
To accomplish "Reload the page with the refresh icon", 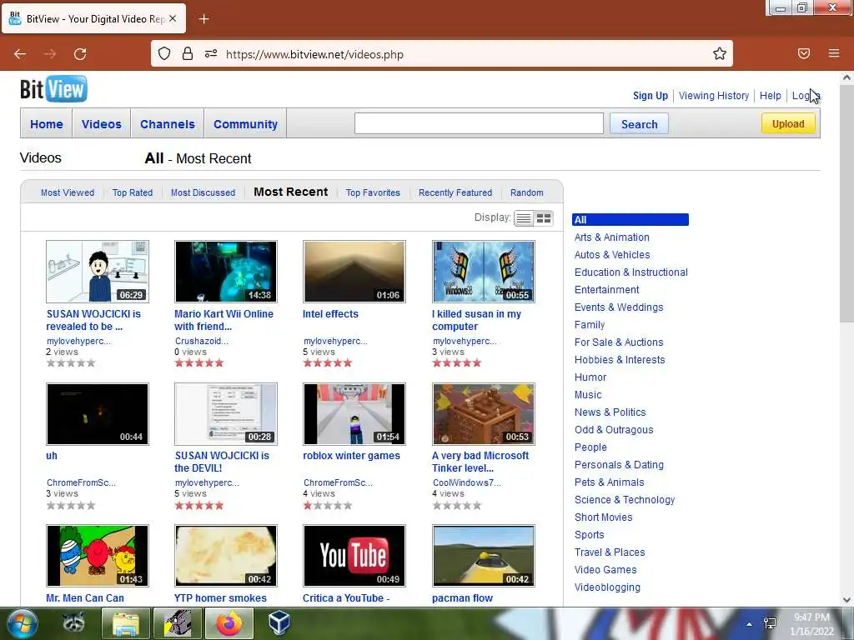I will (x=80, y=54).
